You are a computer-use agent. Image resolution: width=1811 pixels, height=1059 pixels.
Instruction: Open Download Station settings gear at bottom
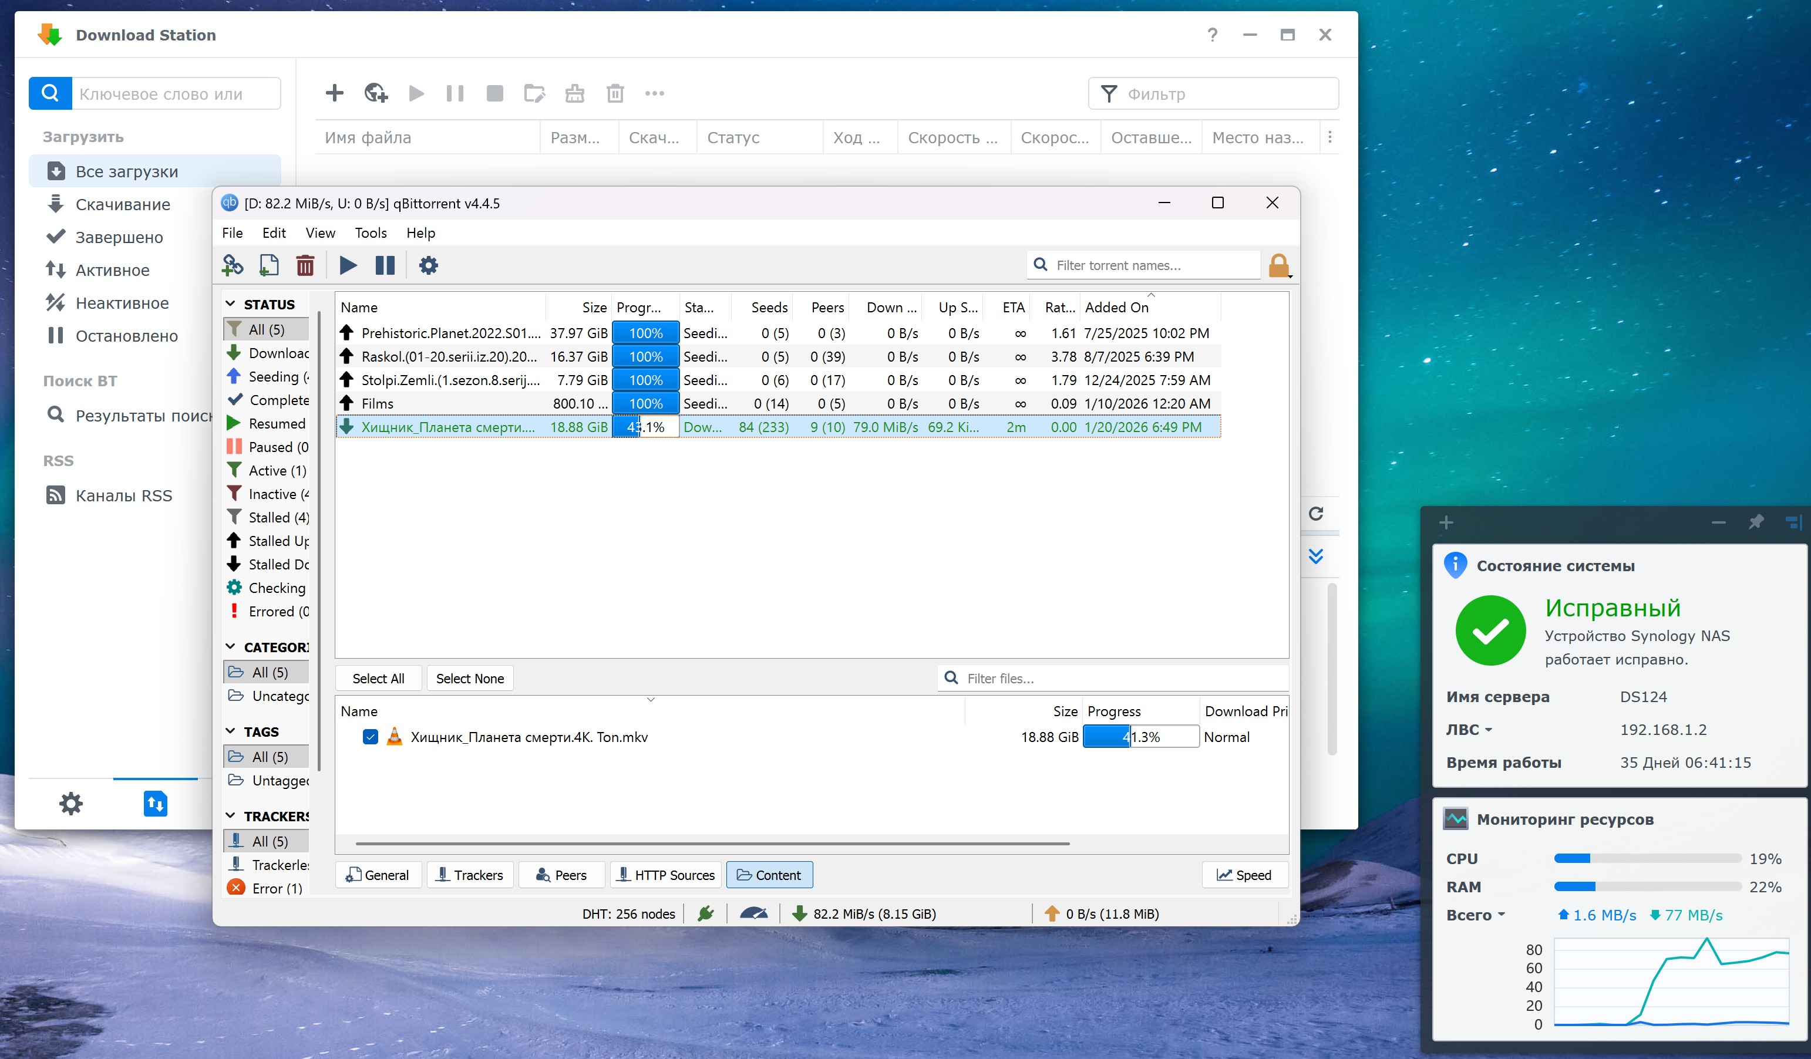click(x=70, y=803)
